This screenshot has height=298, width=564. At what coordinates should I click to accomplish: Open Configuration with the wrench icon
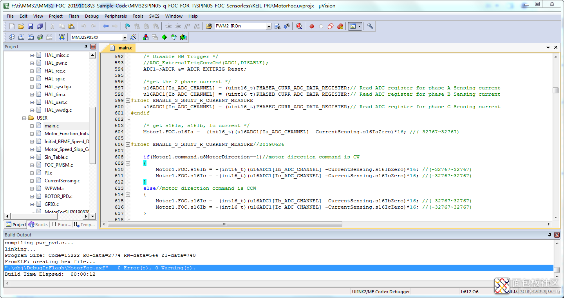[x=370, y=26]
